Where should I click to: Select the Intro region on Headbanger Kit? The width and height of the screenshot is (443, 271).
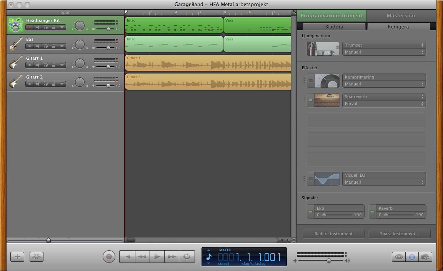pos(174,25)
